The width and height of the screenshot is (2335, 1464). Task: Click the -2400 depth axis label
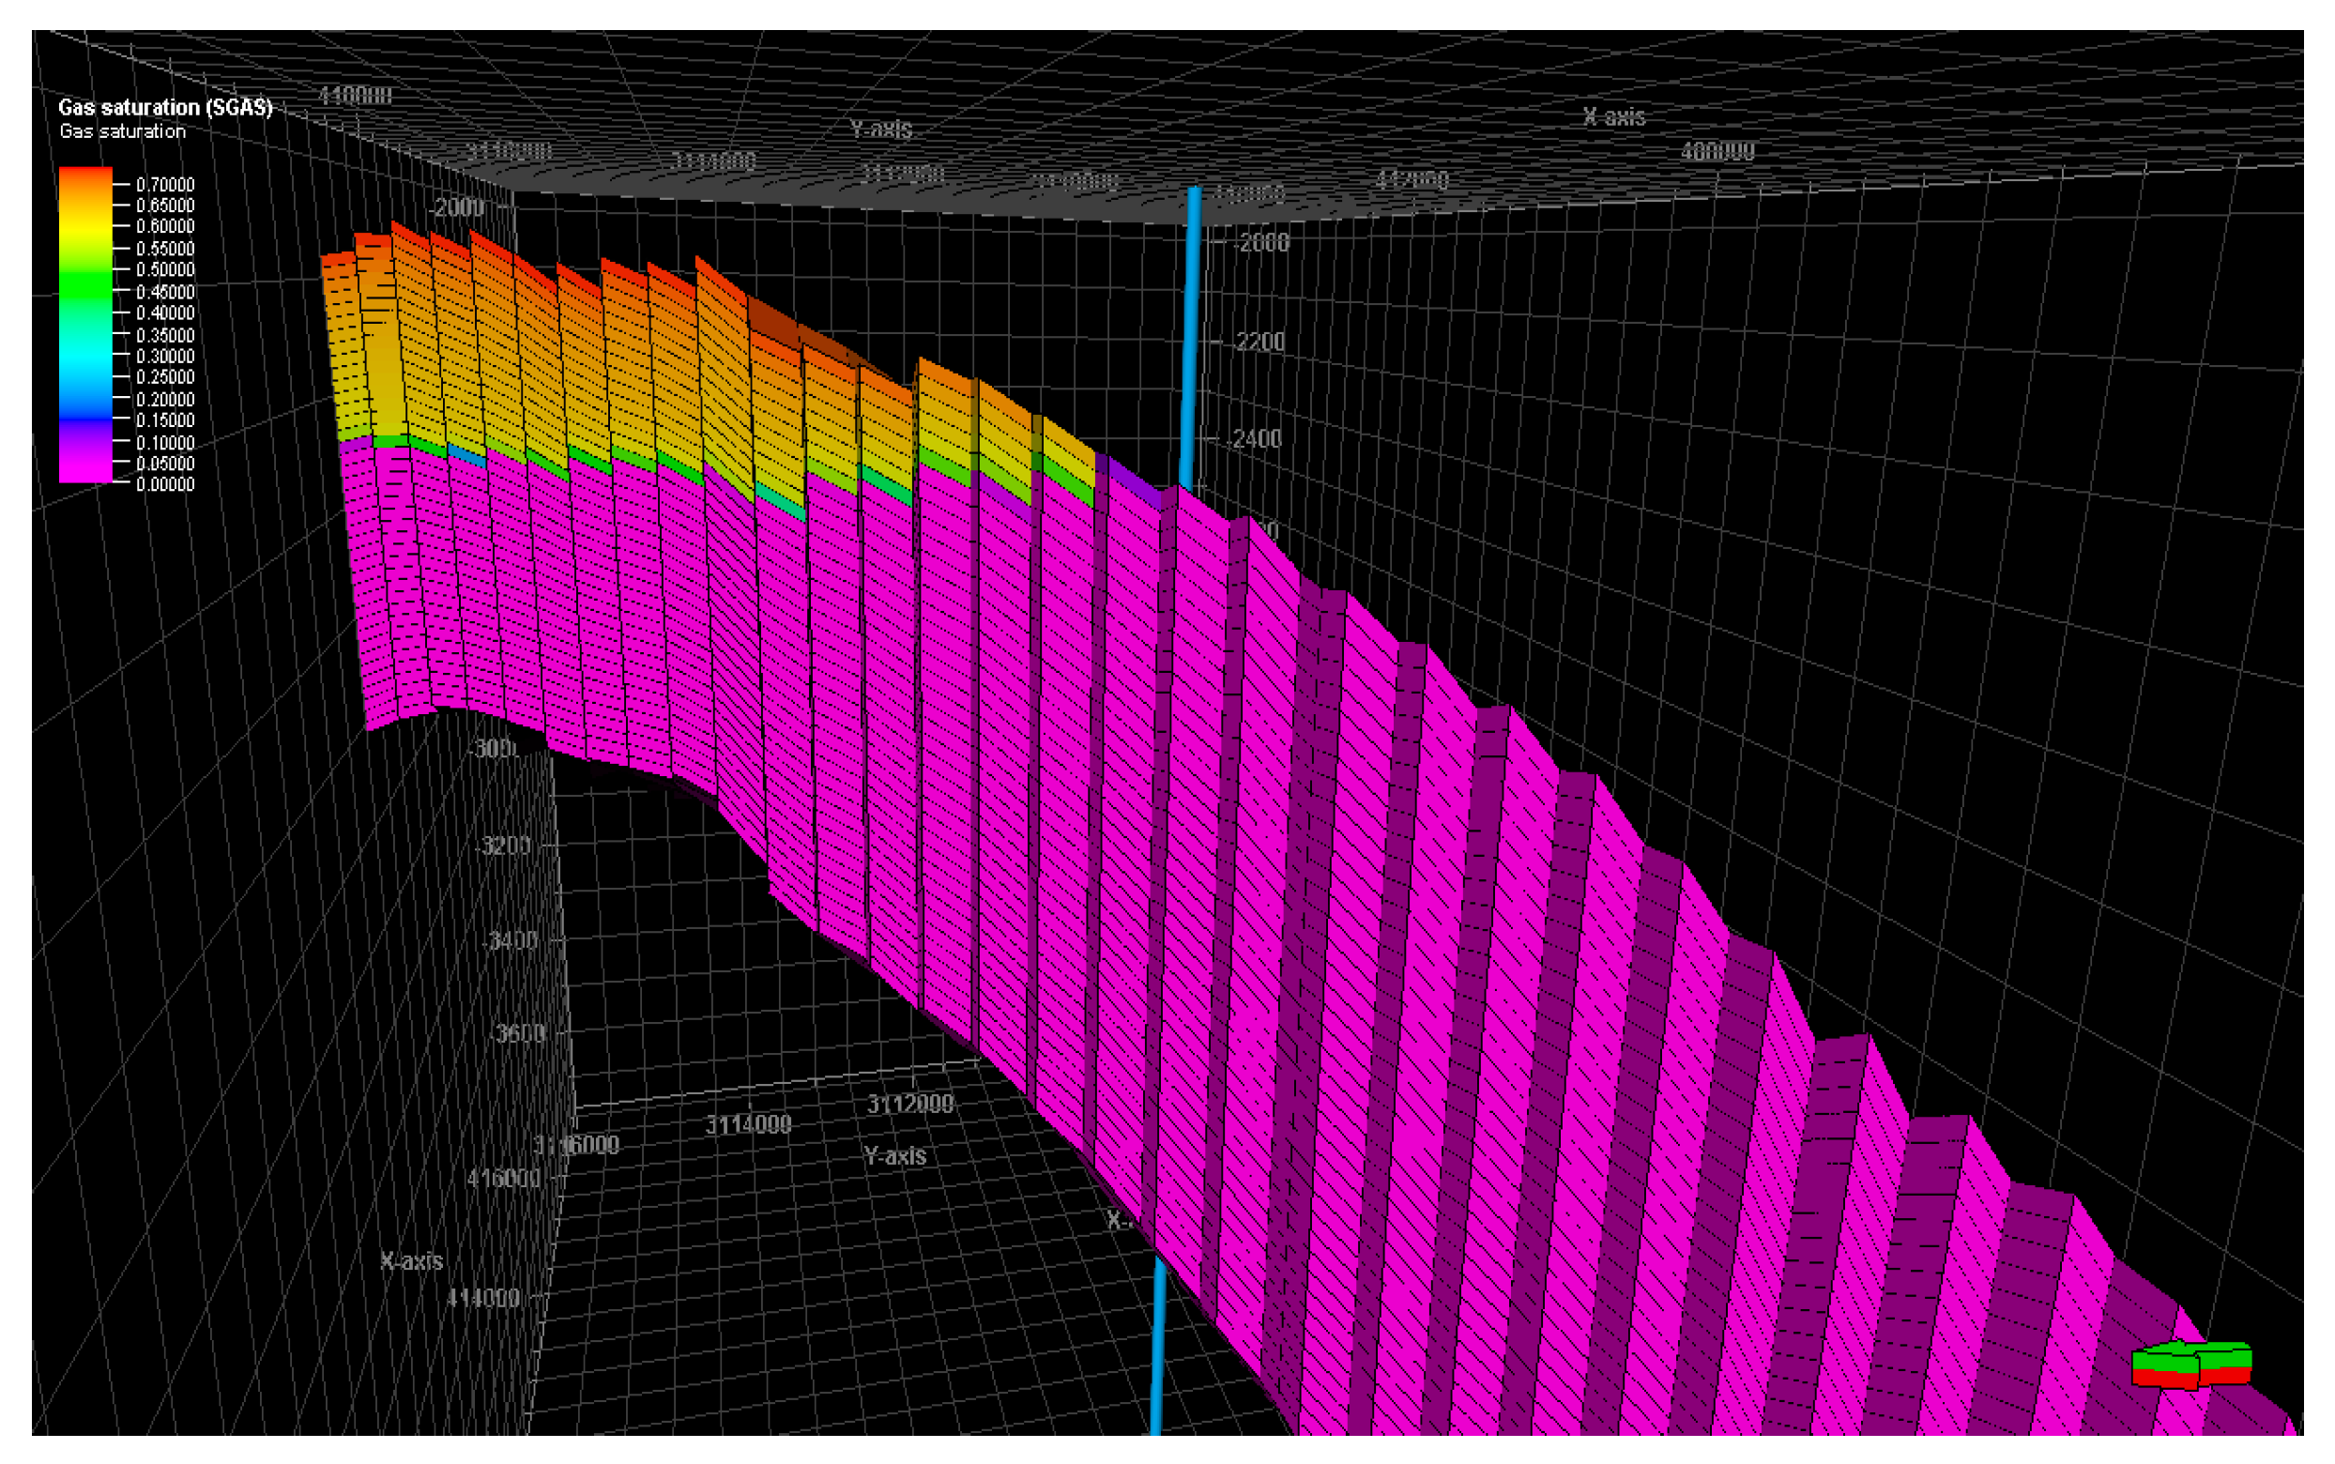coord(1256,438)
